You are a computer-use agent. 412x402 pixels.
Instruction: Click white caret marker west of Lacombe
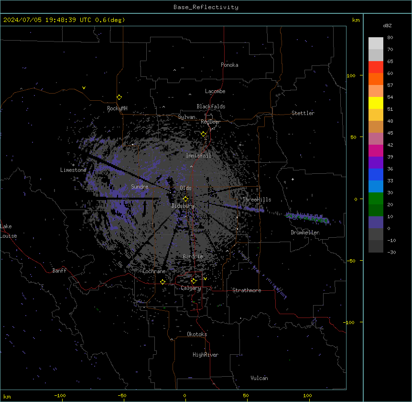tap(190, 95)
